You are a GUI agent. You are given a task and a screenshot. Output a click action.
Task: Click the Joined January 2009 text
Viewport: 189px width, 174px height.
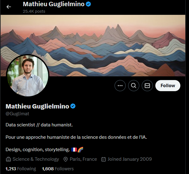coord(130,159)
